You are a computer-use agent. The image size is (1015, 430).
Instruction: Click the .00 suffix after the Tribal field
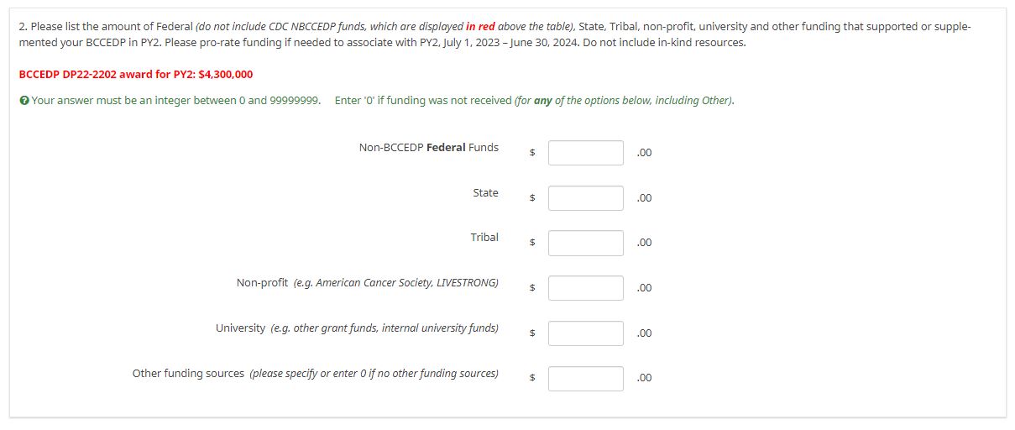644,243
